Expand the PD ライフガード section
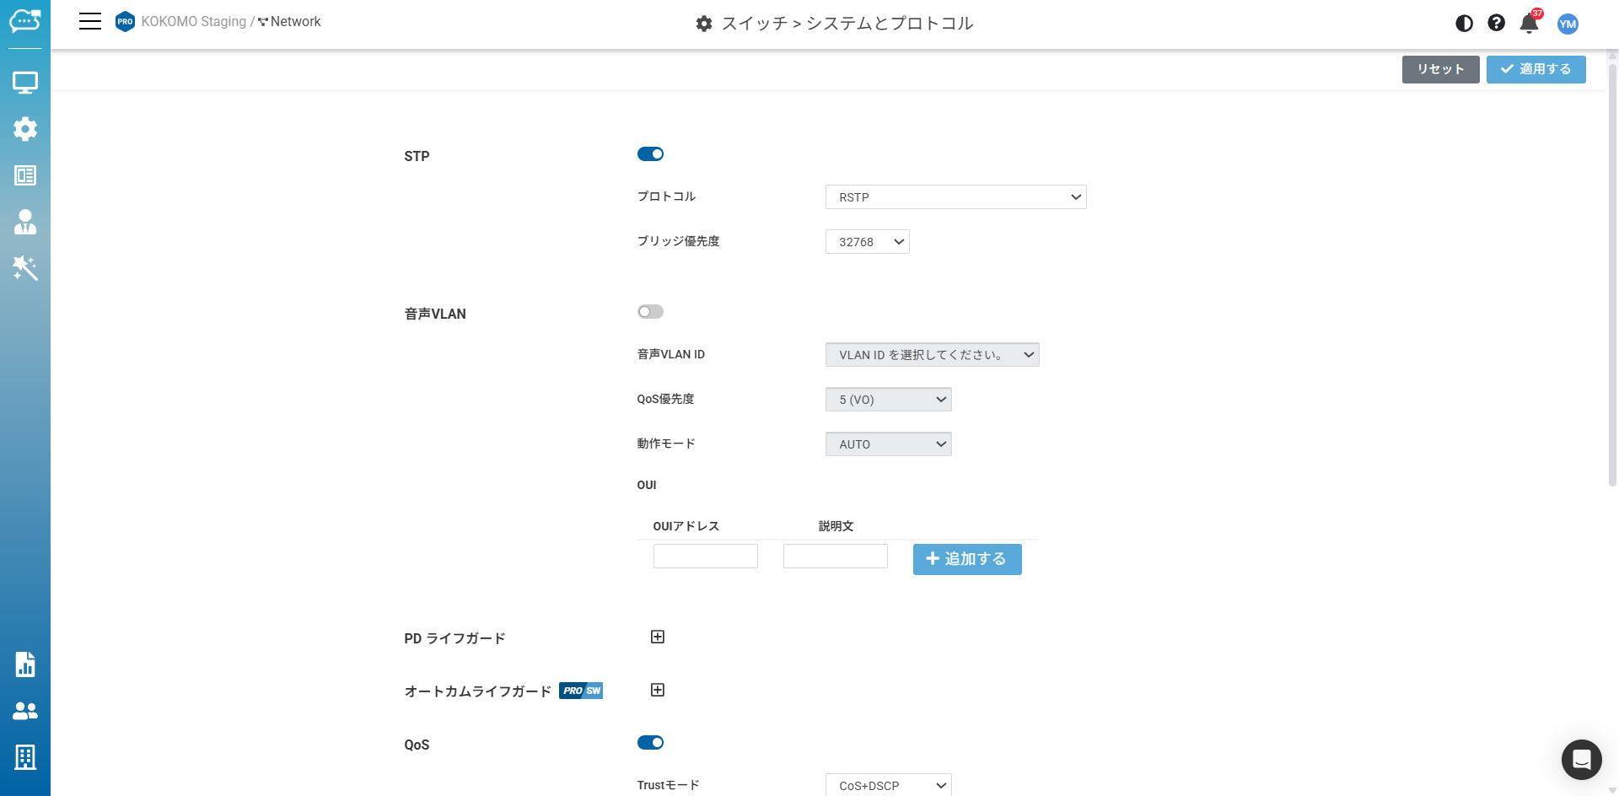1619x796 pixels. (658, 637)
